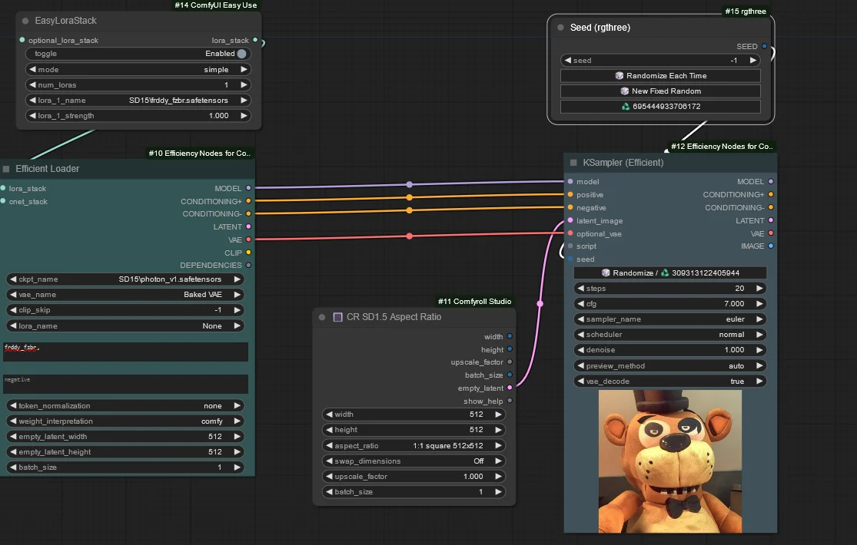Click Efficient Loader CLIP output socket
This screenshot has height=545, width=857.
click(249, 253)
